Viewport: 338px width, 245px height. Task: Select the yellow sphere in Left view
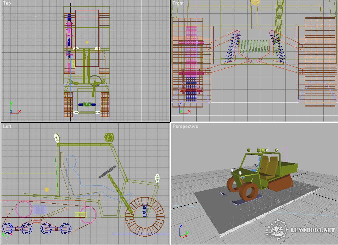point(47,190)
